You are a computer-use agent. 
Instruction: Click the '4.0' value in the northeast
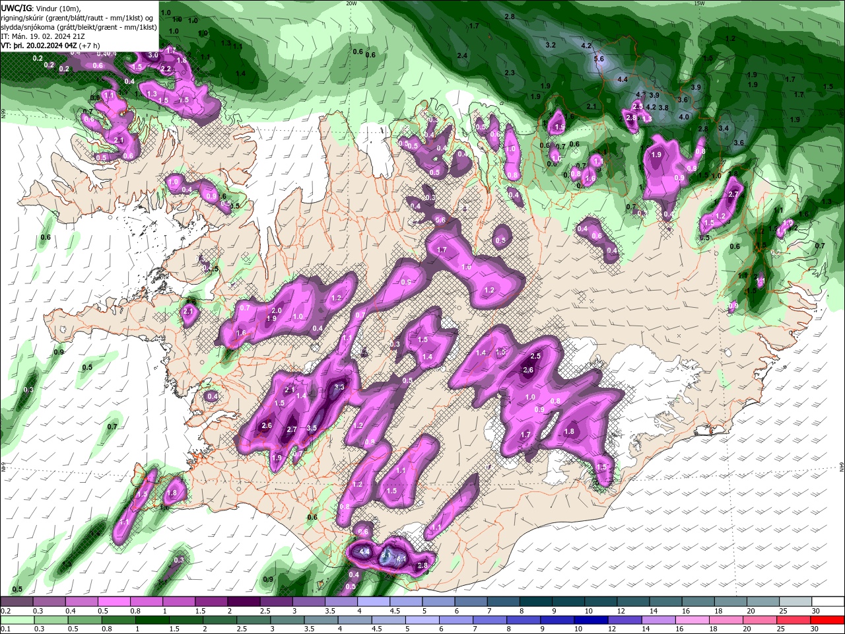click(x=684, y=117)
